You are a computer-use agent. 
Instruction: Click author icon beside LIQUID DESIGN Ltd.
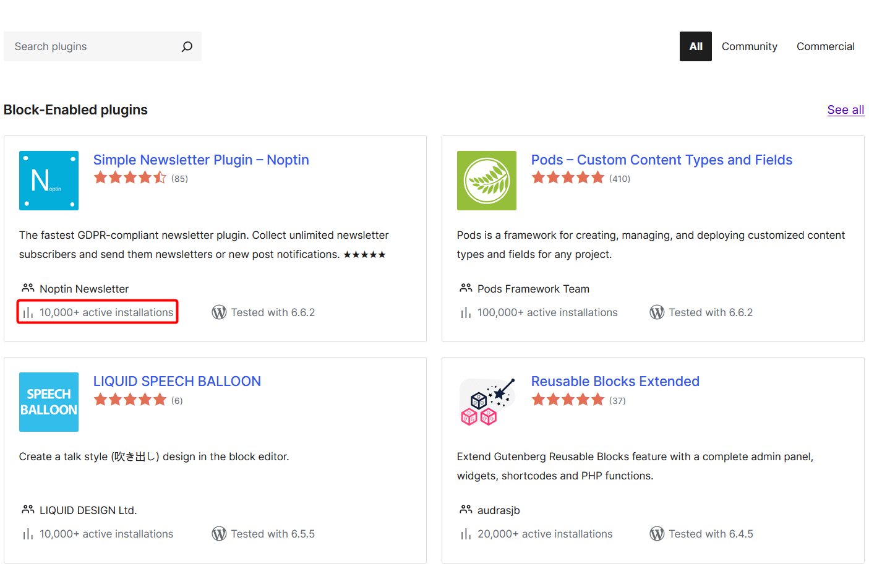28,510
